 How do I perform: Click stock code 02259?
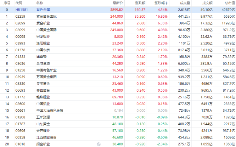[x=20, y=16]
